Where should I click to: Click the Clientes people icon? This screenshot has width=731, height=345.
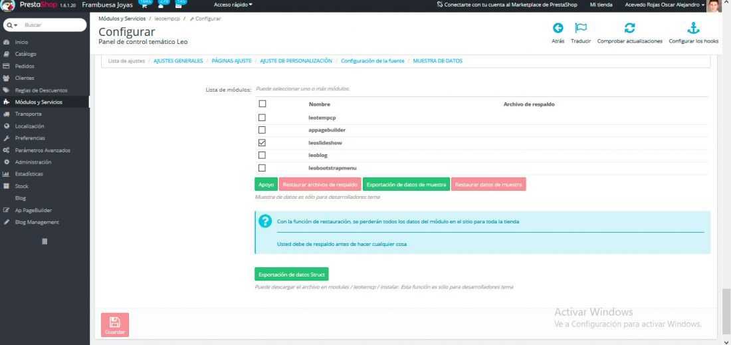(x=7, y=78)
